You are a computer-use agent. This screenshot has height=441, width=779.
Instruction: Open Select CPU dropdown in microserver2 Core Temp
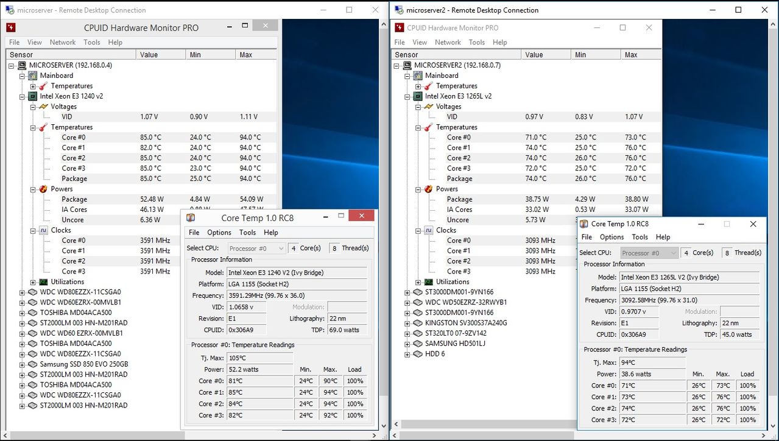point(649,253)
